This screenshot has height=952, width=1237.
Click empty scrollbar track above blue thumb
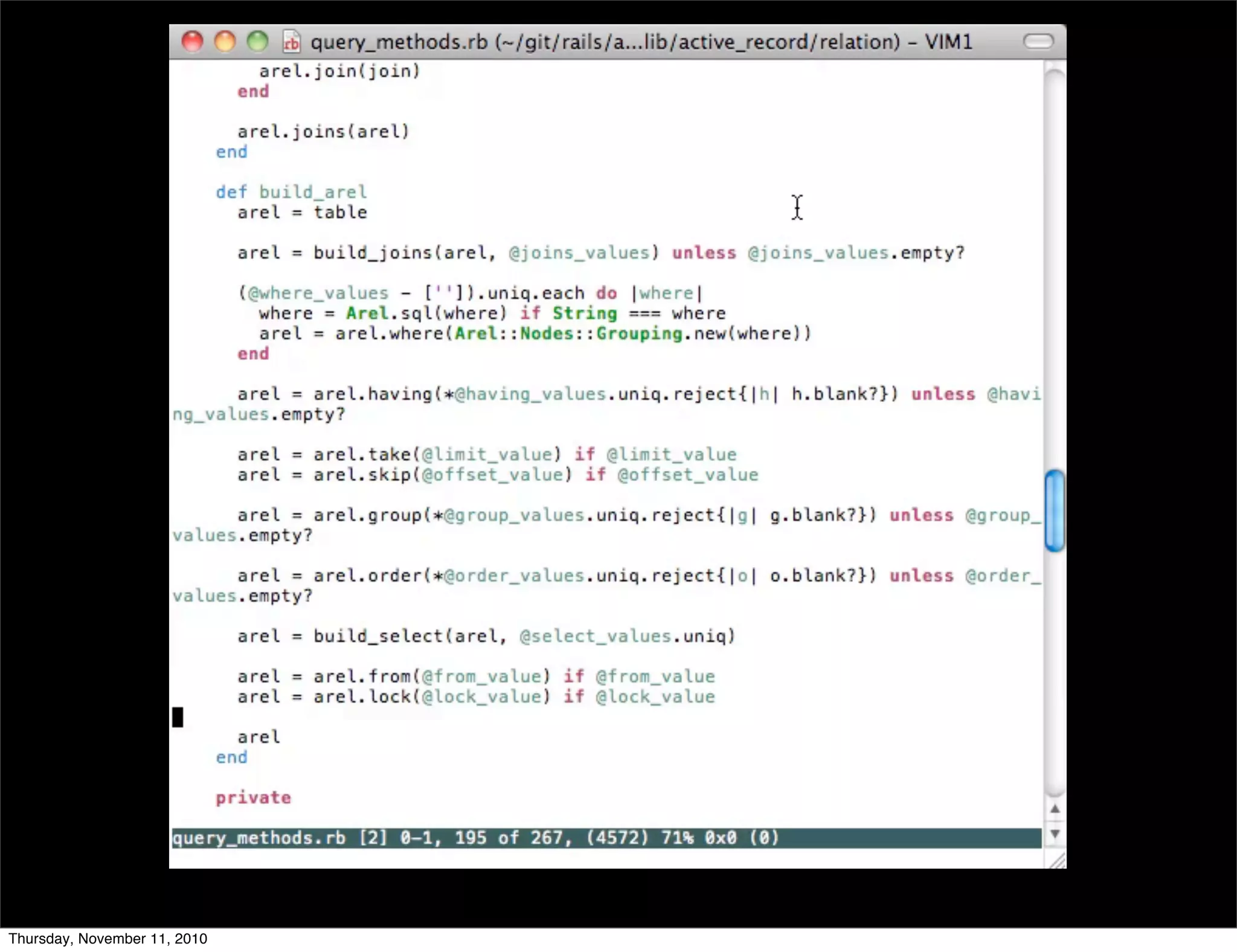coord(1055,272)
